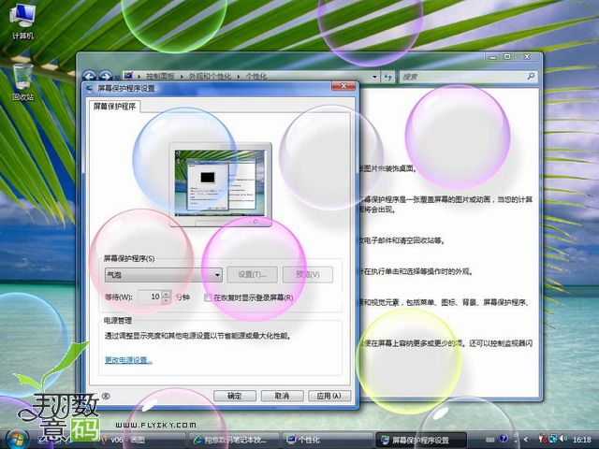
Task: Confirm with the 确定 button
Action: coord(235,396)
